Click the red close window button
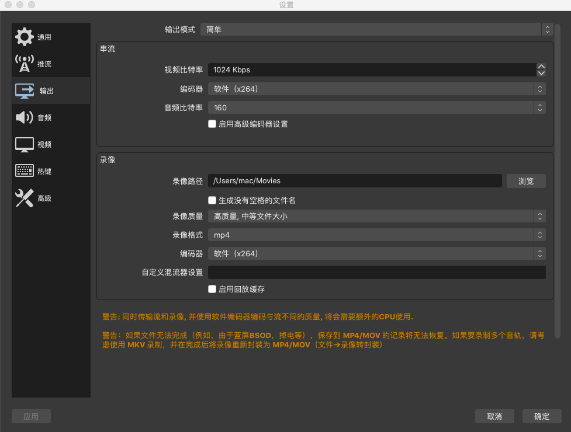 point(8,5)
